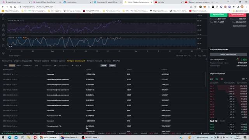Click the weather widget in the taskbar

[198, 137]
